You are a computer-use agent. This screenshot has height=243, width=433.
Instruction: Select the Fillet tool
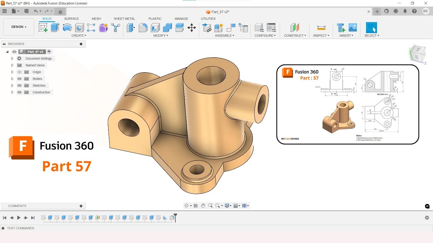(143, 28)
